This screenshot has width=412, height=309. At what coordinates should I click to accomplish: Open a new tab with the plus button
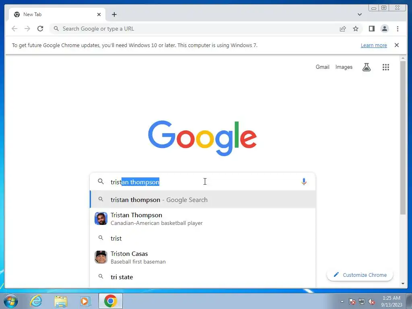tap(114, 14)
